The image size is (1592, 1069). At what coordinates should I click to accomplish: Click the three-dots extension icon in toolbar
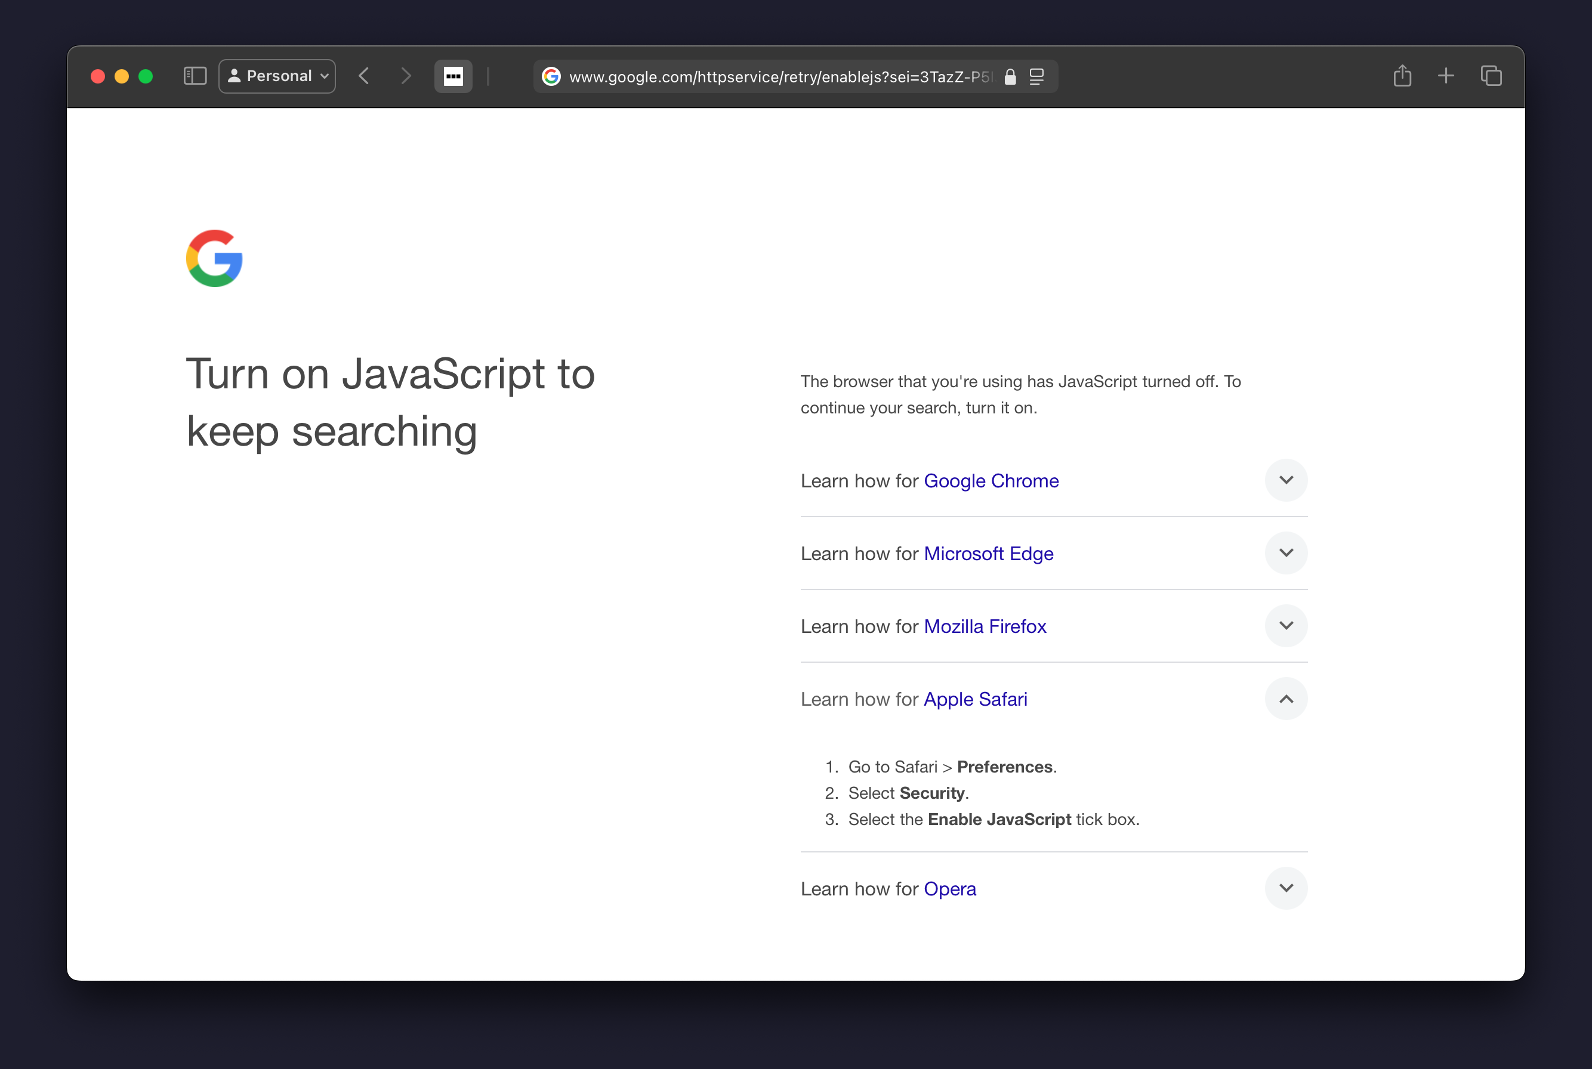click(453, 76)
